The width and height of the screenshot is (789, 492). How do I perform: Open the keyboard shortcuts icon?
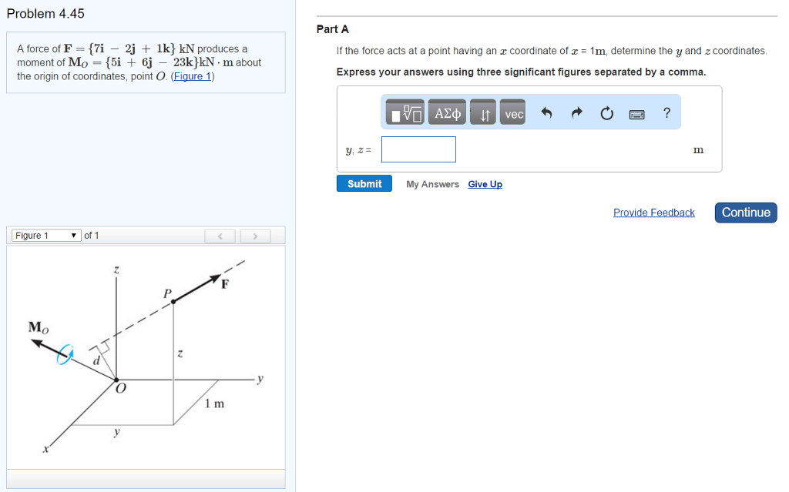[x=637, y=113]
